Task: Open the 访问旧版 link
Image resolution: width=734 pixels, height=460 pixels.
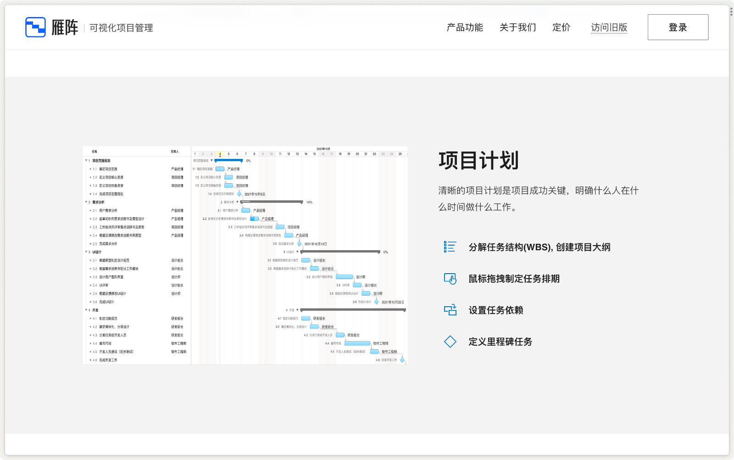Action: pyautogui.click(x=609, y=28)
